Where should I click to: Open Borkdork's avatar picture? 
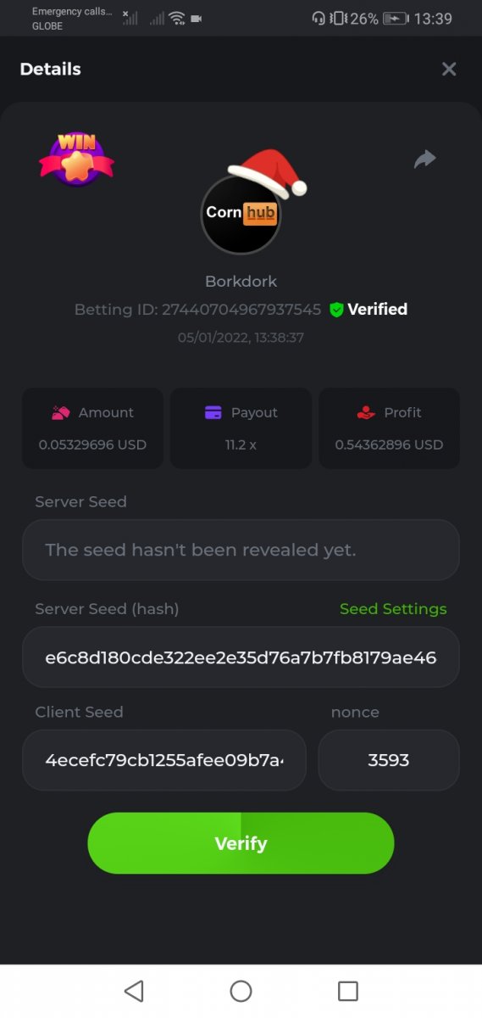pos(241,214)
